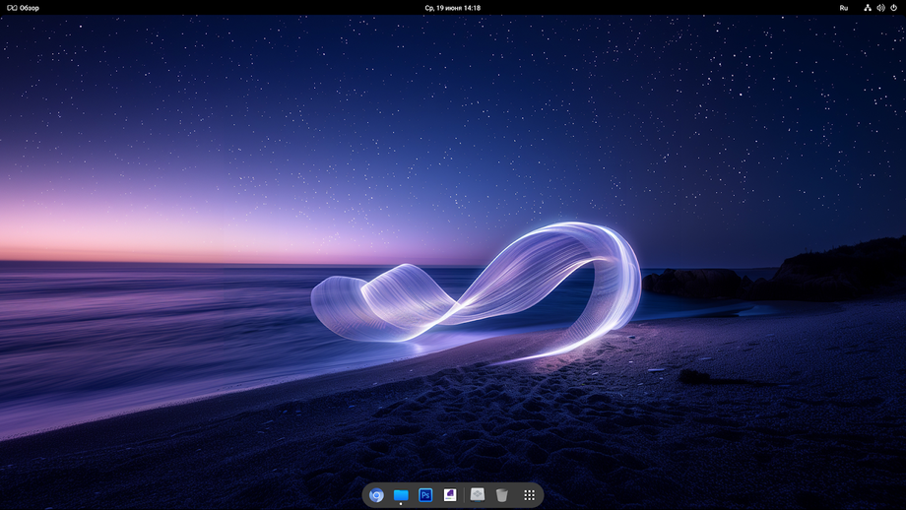Click the volume speaker icon
The width and height of the screenshot is (906, 510).
[880, 8]
